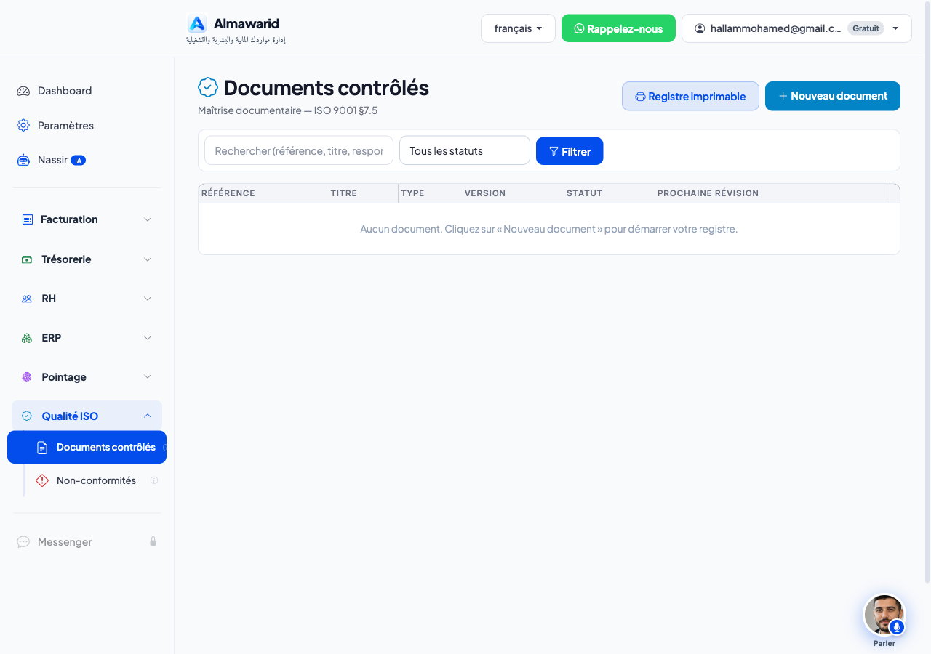Open Nassir assistant menu item
The image size is (931, 654).
pyautogui.click(x=87, y=160)
